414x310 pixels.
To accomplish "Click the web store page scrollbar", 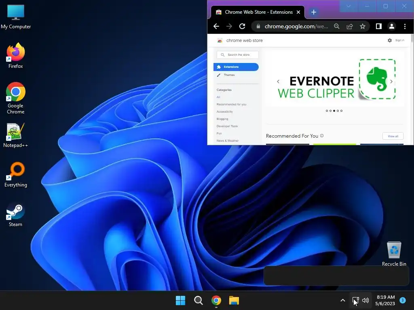I will pyautogui.click(x=412, y=39).
